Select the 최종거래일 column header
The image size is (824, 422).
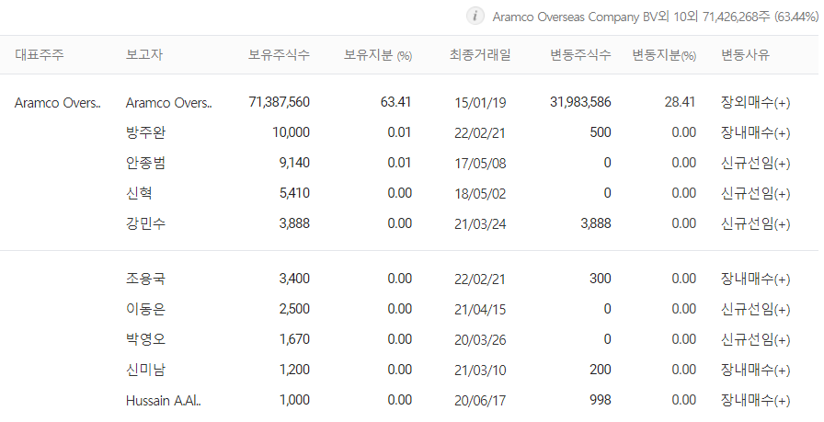(480, 54)
